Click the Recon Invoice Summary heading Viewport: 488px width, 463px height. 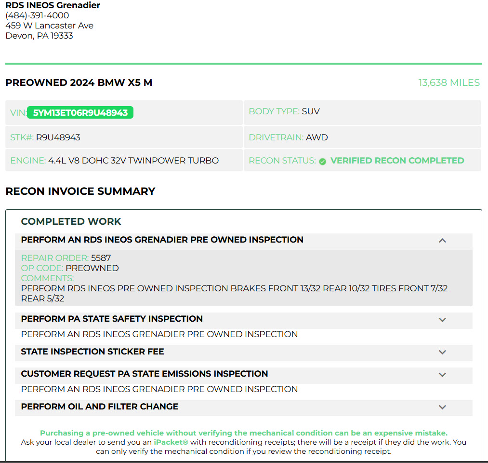(80, 191)
